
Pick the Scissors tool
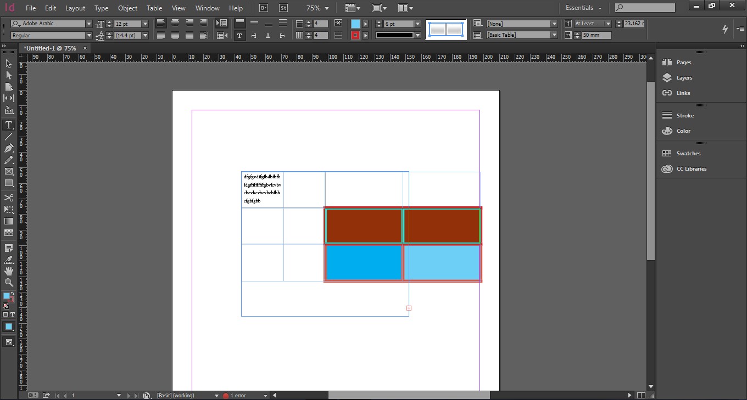point(9,198)
